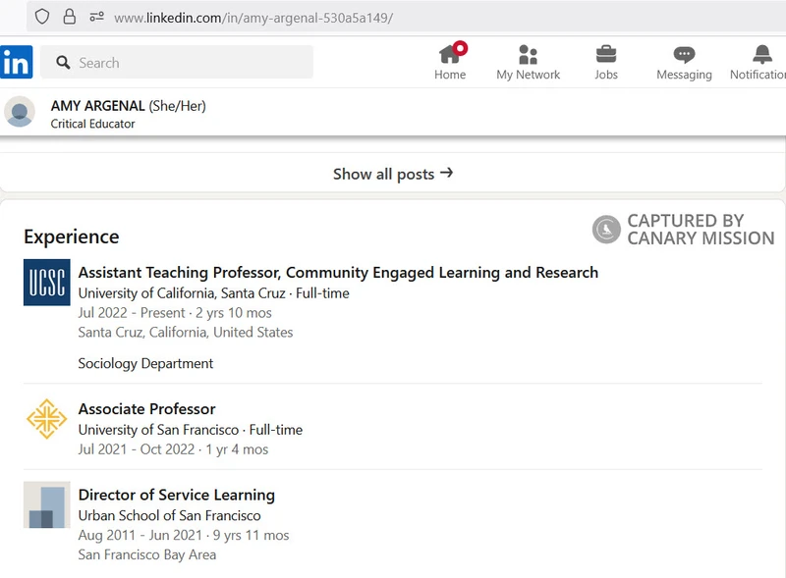This screenshot has width=786, height=578.
Task: Click the Home tab label
Action: (x=450, y=75)
